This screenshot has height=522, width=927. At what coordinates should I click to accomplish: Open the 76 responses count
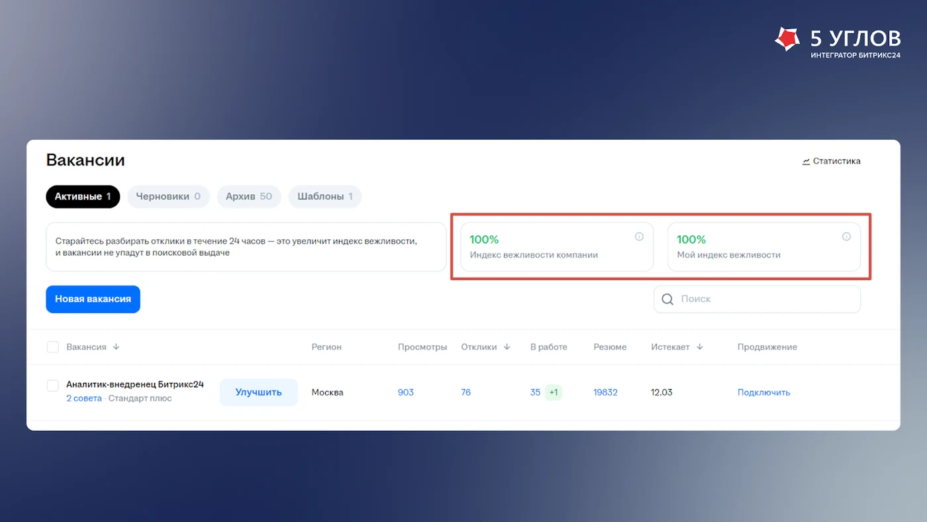click(x=466, y=393)
